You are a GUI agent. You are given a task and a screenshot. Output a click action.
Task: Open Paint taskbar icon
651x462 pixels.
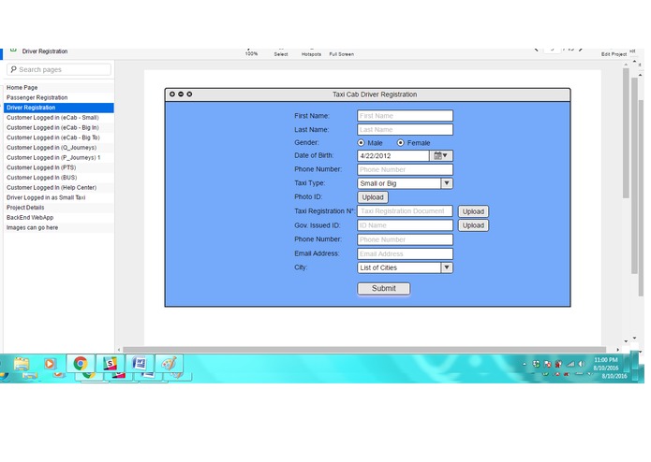click(169, 364)
